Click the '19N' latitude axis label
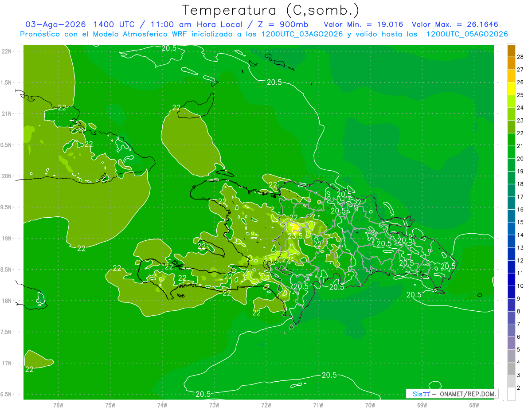532x411 pixels. pos(6,239)
